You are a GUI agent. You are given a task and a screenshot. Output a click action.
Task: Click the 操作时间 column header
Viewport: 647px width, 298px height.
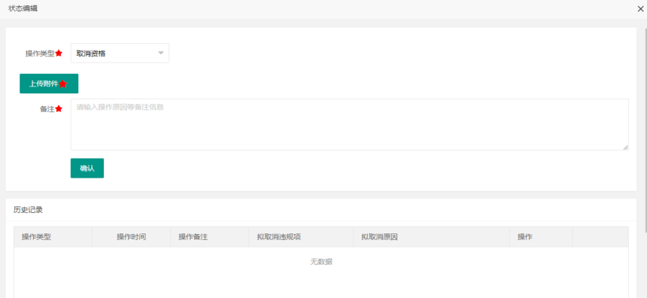tap(131, 237)
